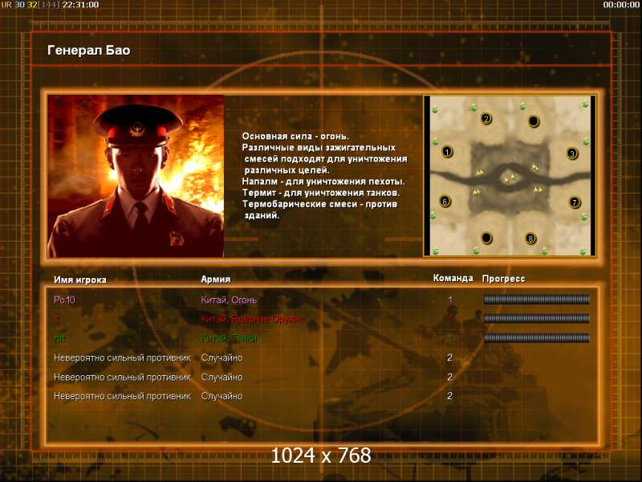642x482 pixels.
Task: Click the 00:00:00 timer at top right
Action: tap(621, 5)
